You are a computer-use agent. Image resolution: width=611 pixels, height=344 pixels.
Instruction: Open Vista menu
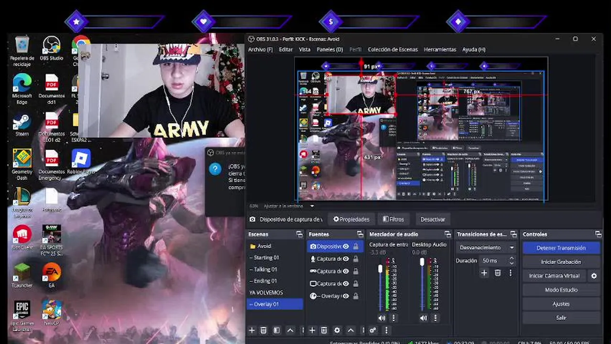305,49
